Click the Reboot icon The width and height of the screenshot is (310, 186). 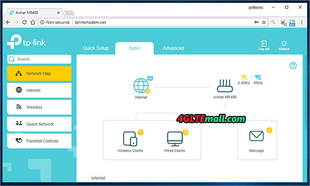point(284,44)
